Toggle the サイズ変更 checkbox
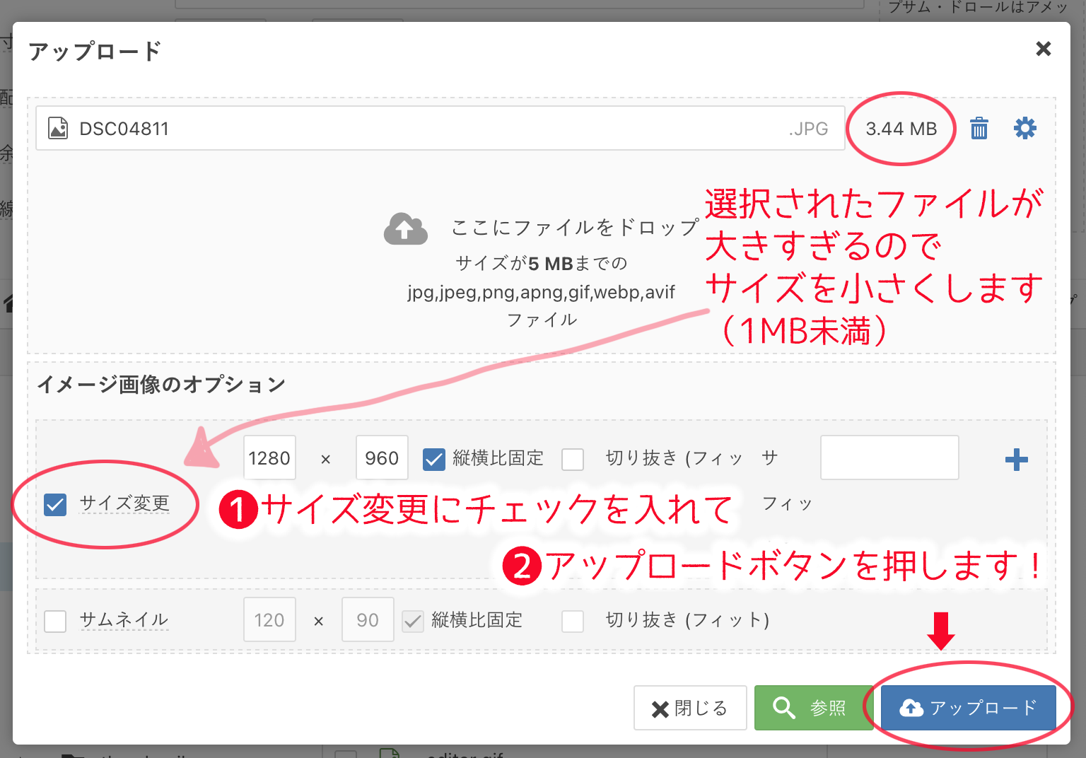The width and height of the screenshot is (1086, 758). tap(55, 504)
